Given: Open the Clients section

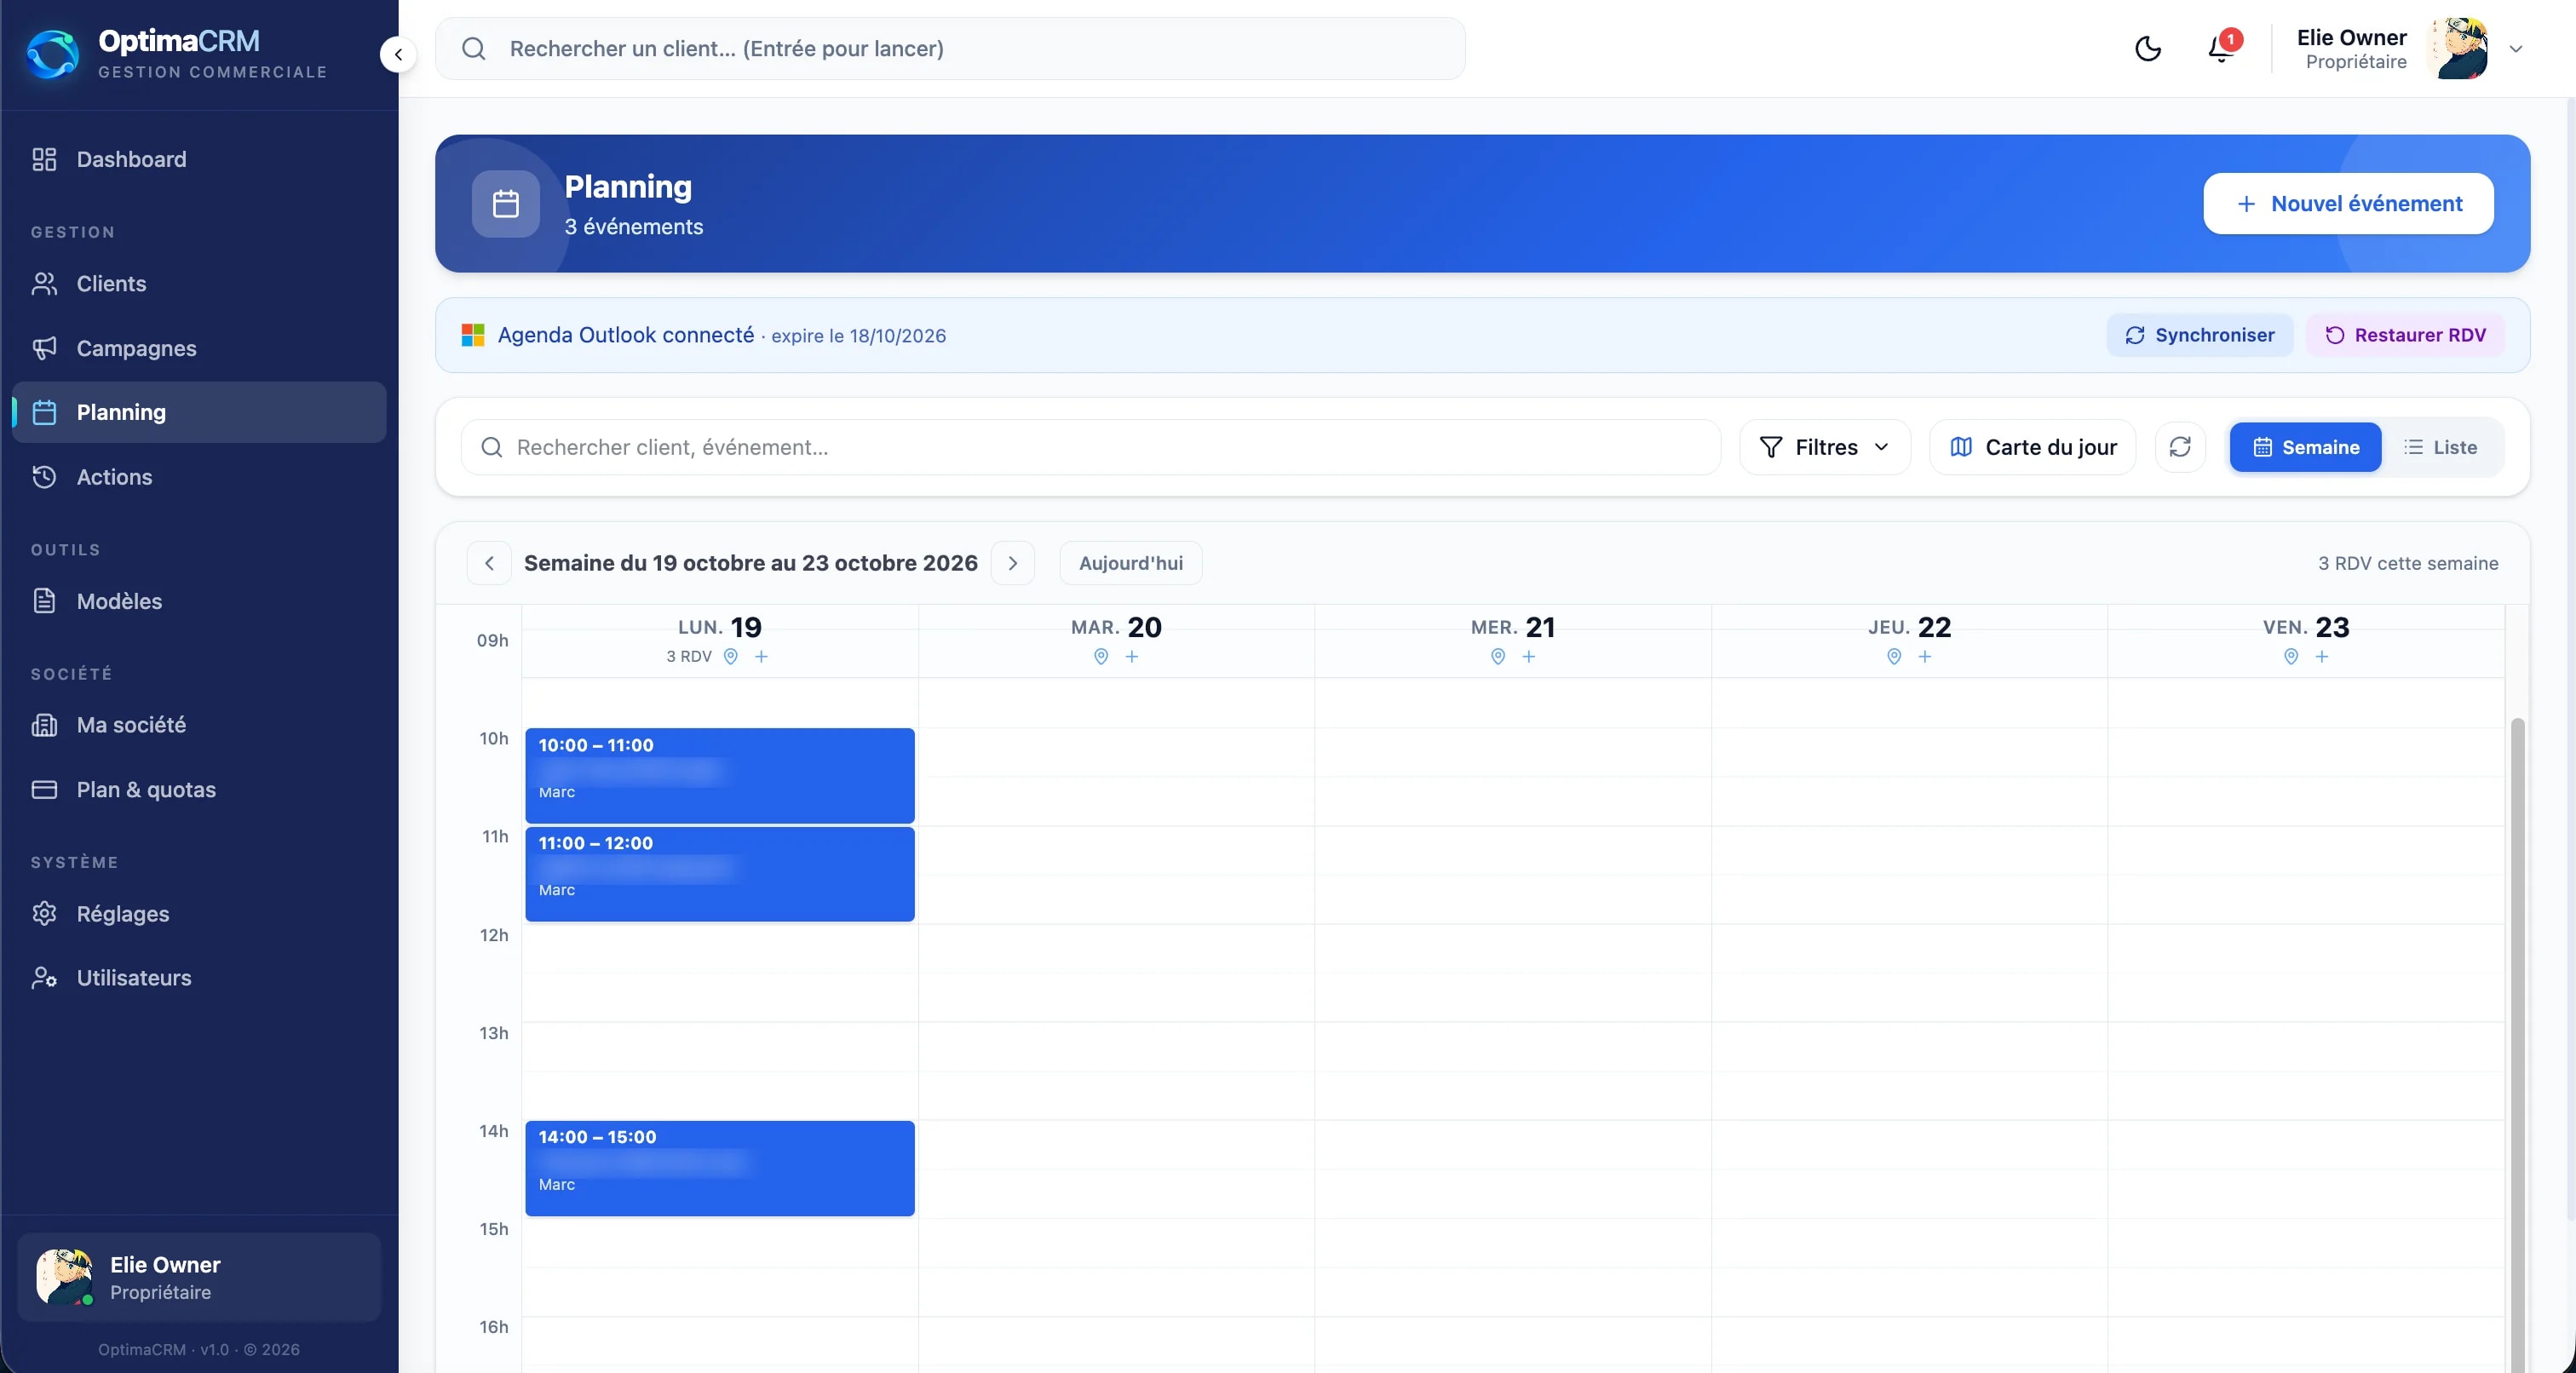Looking at the screenshot, I should pos(199,284).
